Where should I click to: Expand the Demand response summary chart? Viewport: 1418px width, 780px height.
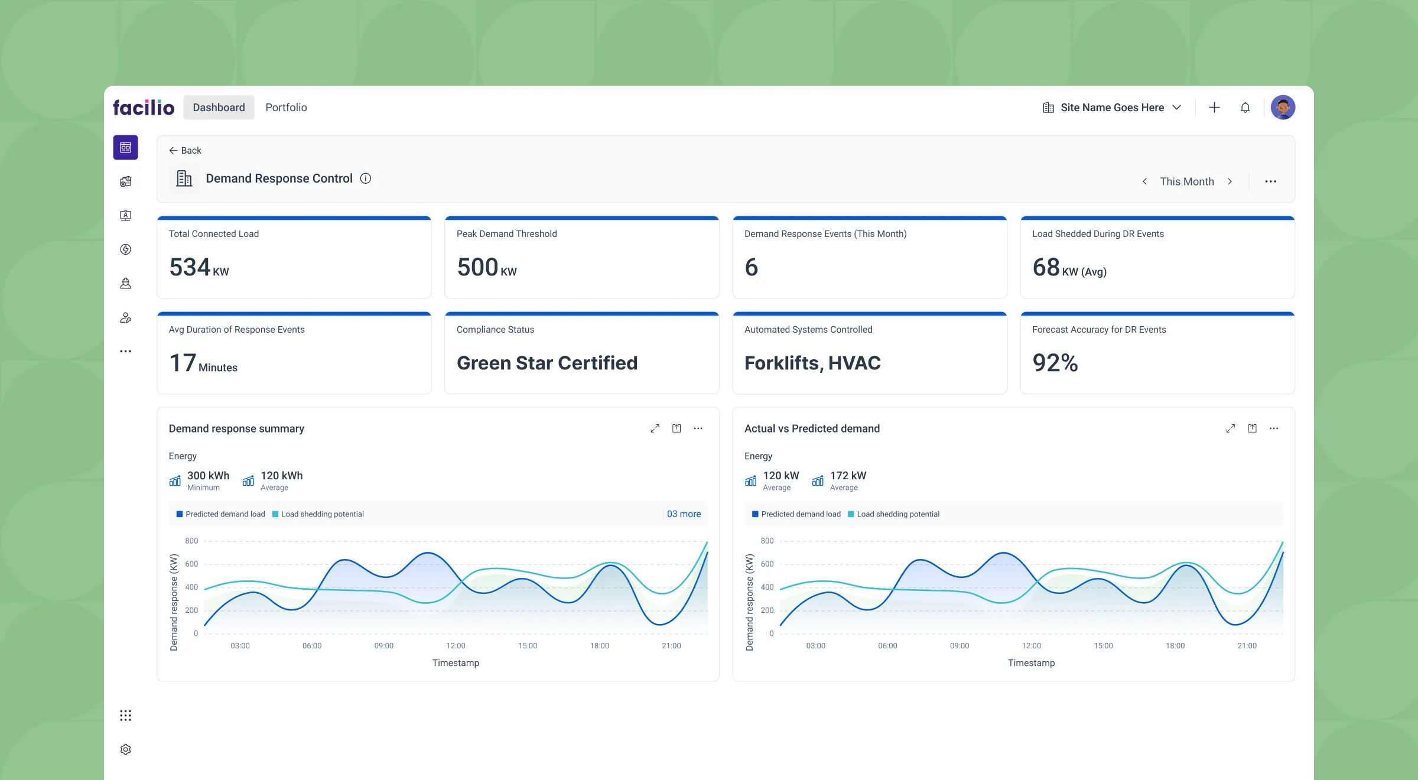(655, 428)
